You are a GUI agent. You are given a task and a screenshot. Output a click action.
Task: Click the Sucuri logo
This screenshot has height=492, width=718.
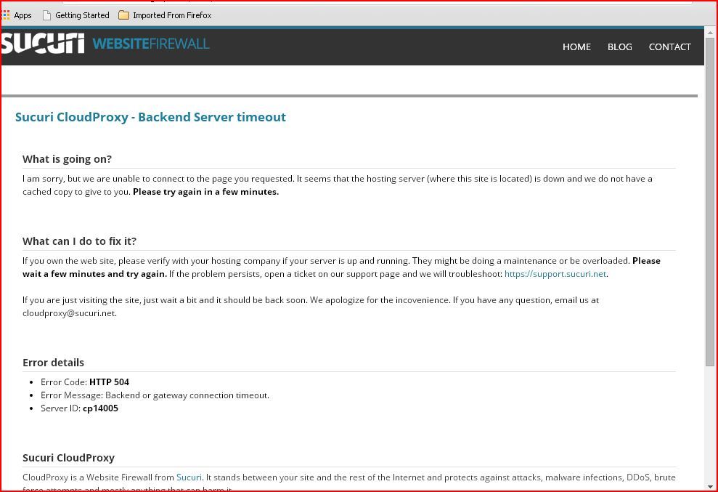tap(42, 44)
